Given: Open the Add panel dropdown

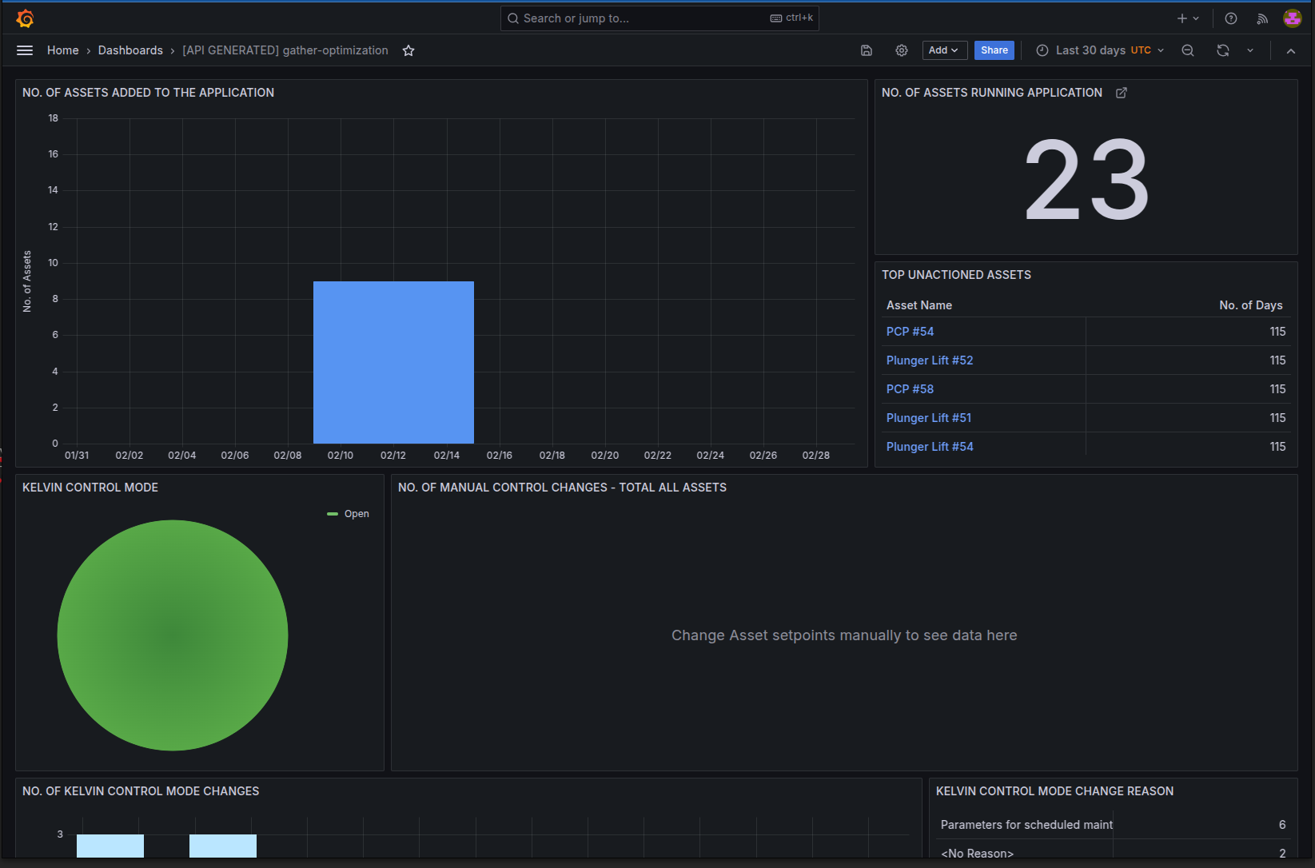Looking at the screenshot, I should pos(944,50).
